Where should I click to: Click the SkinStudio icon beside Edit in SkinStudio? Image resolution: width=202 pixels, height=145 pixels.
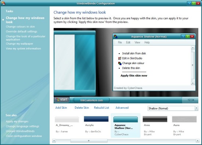(x=120, y=58)
